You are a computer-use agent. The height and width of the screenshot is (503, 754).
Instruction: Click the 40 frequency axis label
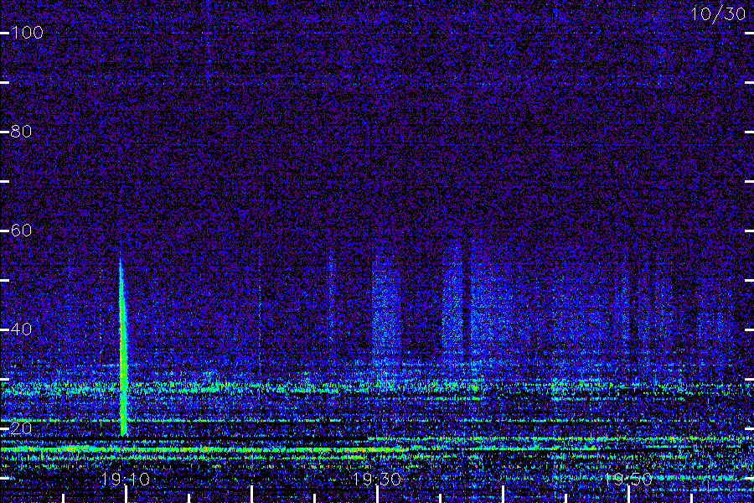pos(21,329)
